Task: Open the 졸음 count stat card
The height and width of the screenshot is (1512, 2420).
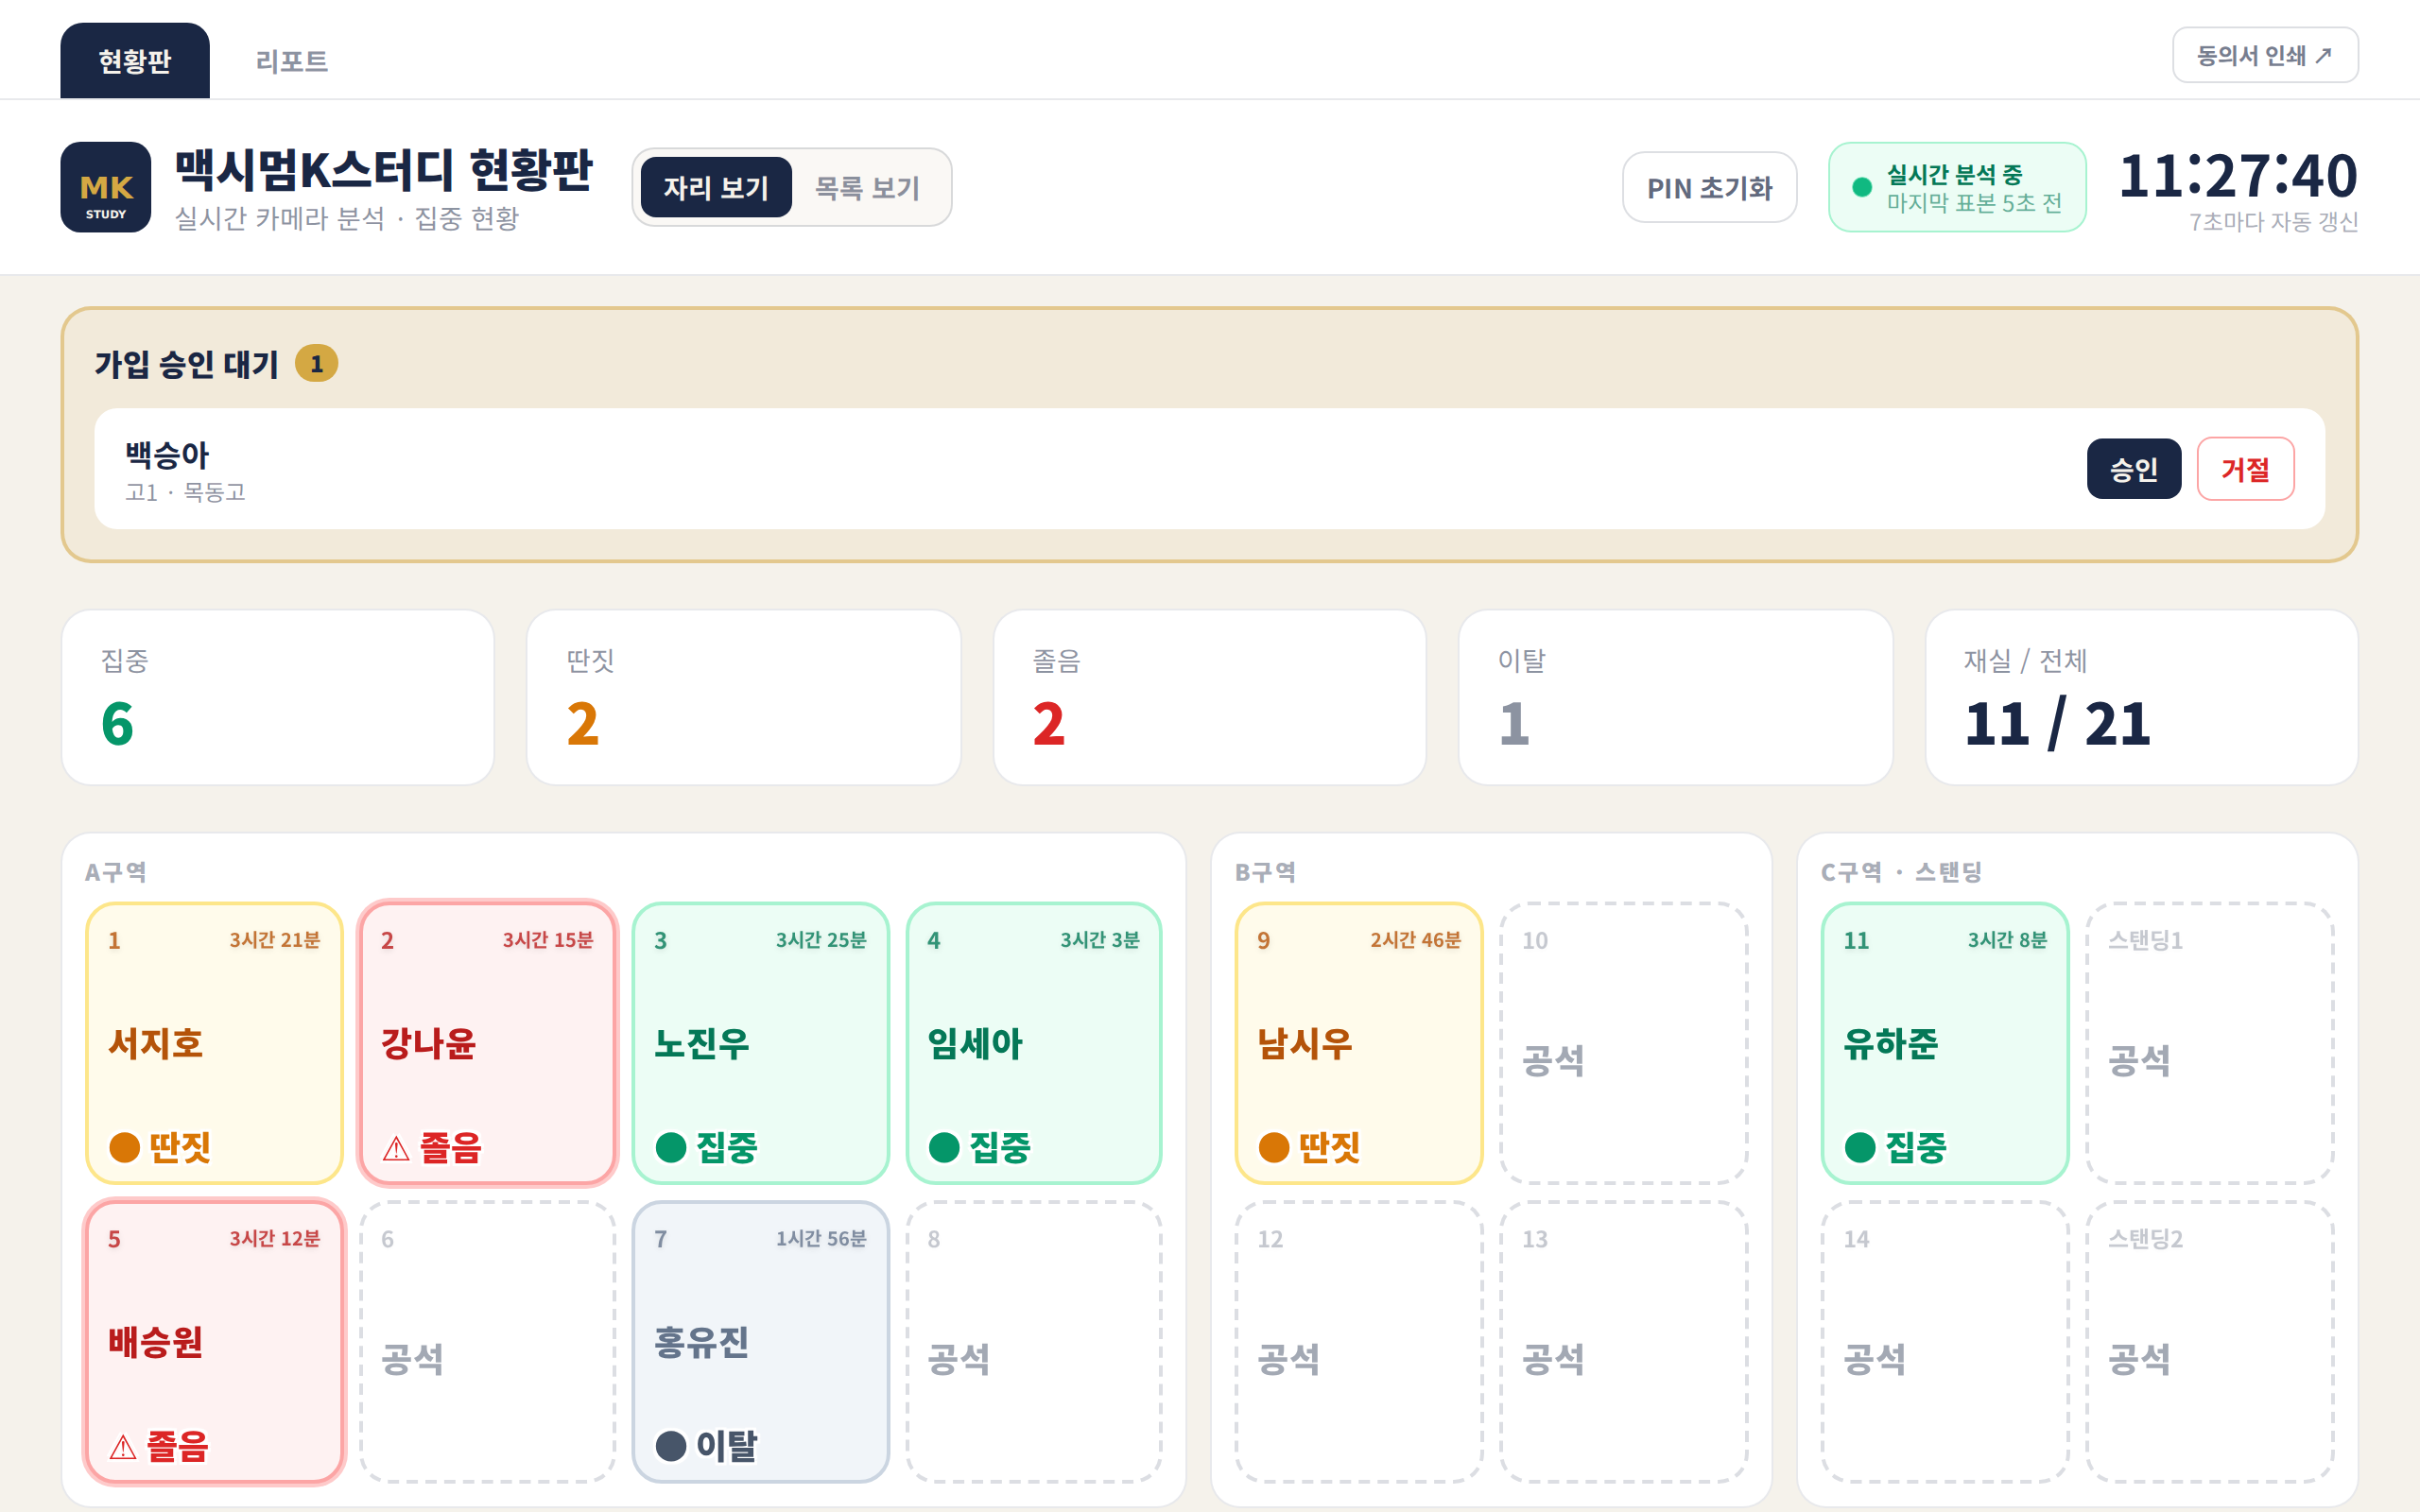Action: [1210, 698]
